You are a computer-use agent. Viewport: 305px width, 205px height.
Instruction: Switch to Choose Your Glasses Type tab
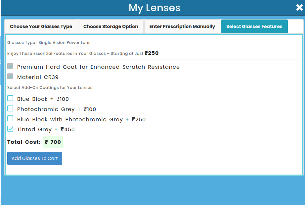(41, 26)
